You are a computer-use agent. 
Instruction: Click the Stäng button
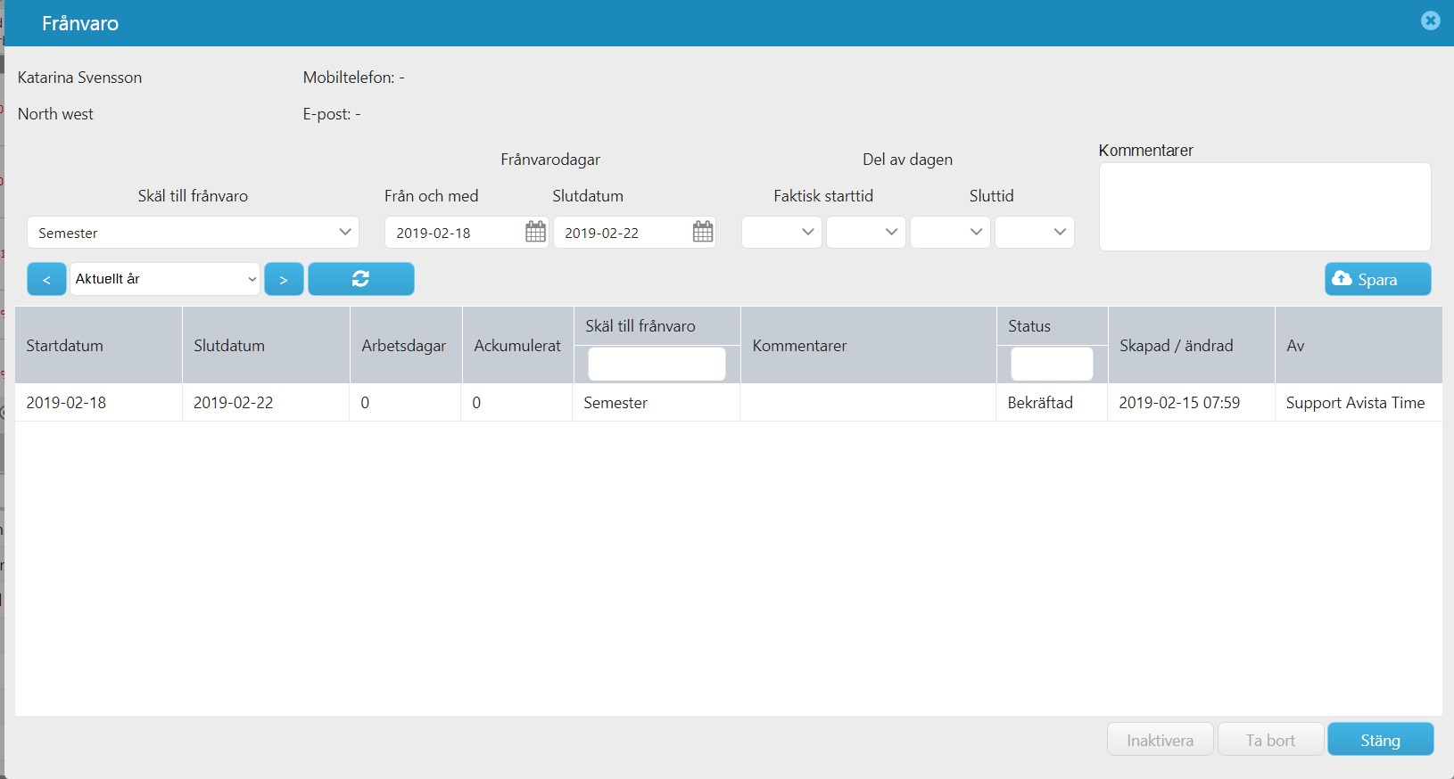click(1381, 740)
